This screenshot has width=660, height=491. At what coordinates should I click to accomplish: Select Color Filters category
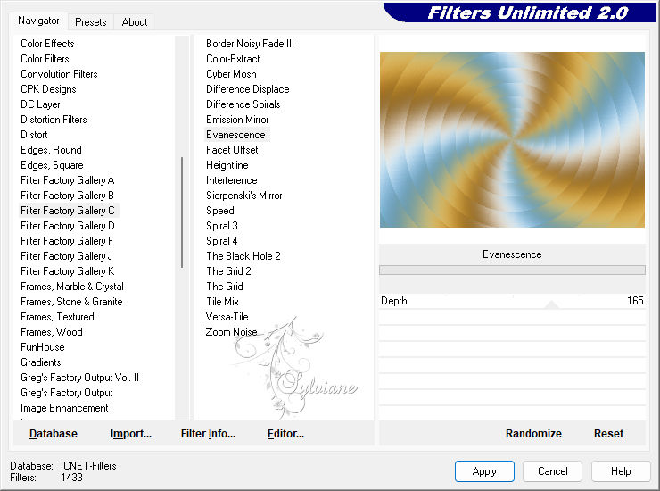45,59
